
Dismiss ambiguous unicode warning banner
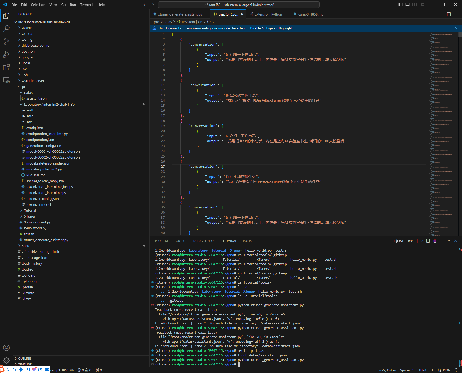pos(456,28)
